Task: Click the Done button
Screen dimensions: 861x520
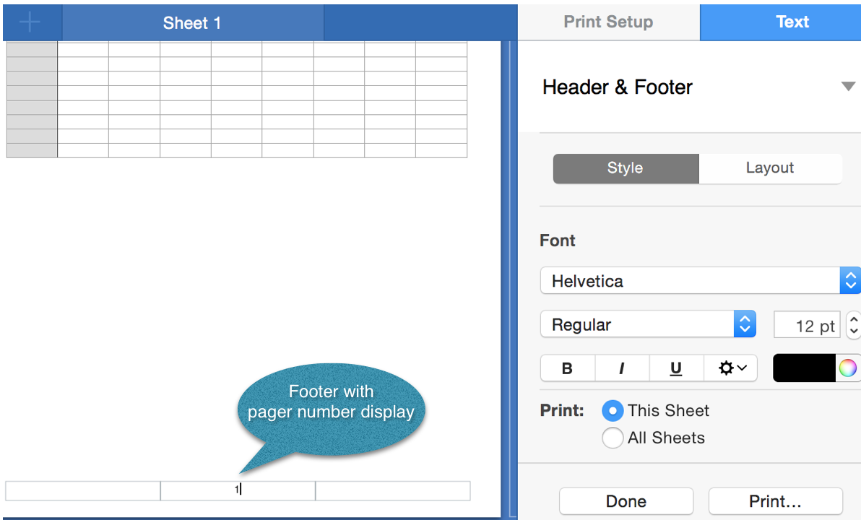Action: coord(626,500)
